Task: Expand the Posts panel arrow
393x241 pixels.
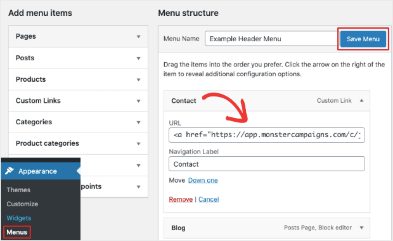Action: coord(138,58)
